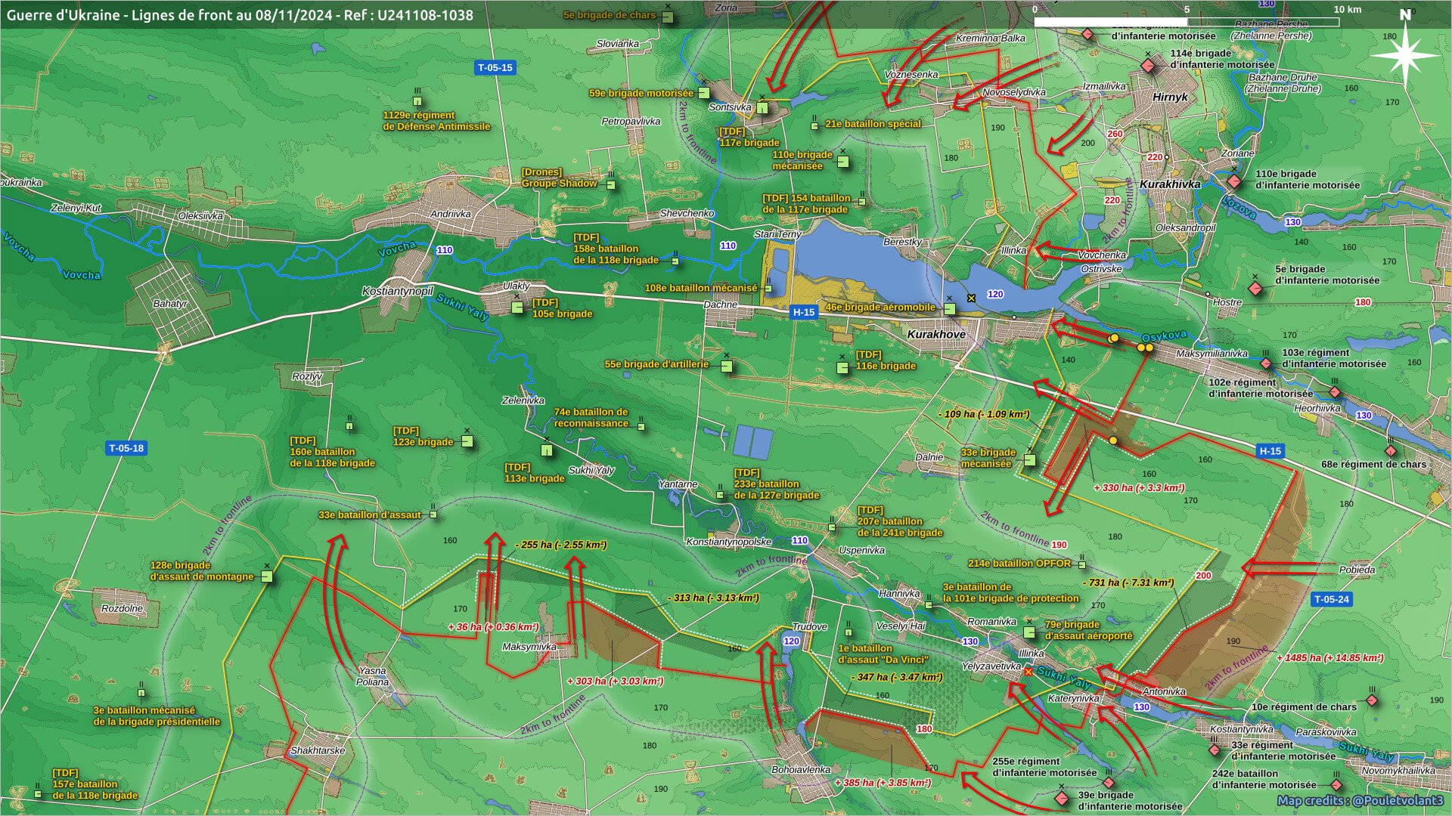Select the Kostiantynopil town label
Image resolution: width=1452 pixels, height=816 pixels.
click(398, 291)
